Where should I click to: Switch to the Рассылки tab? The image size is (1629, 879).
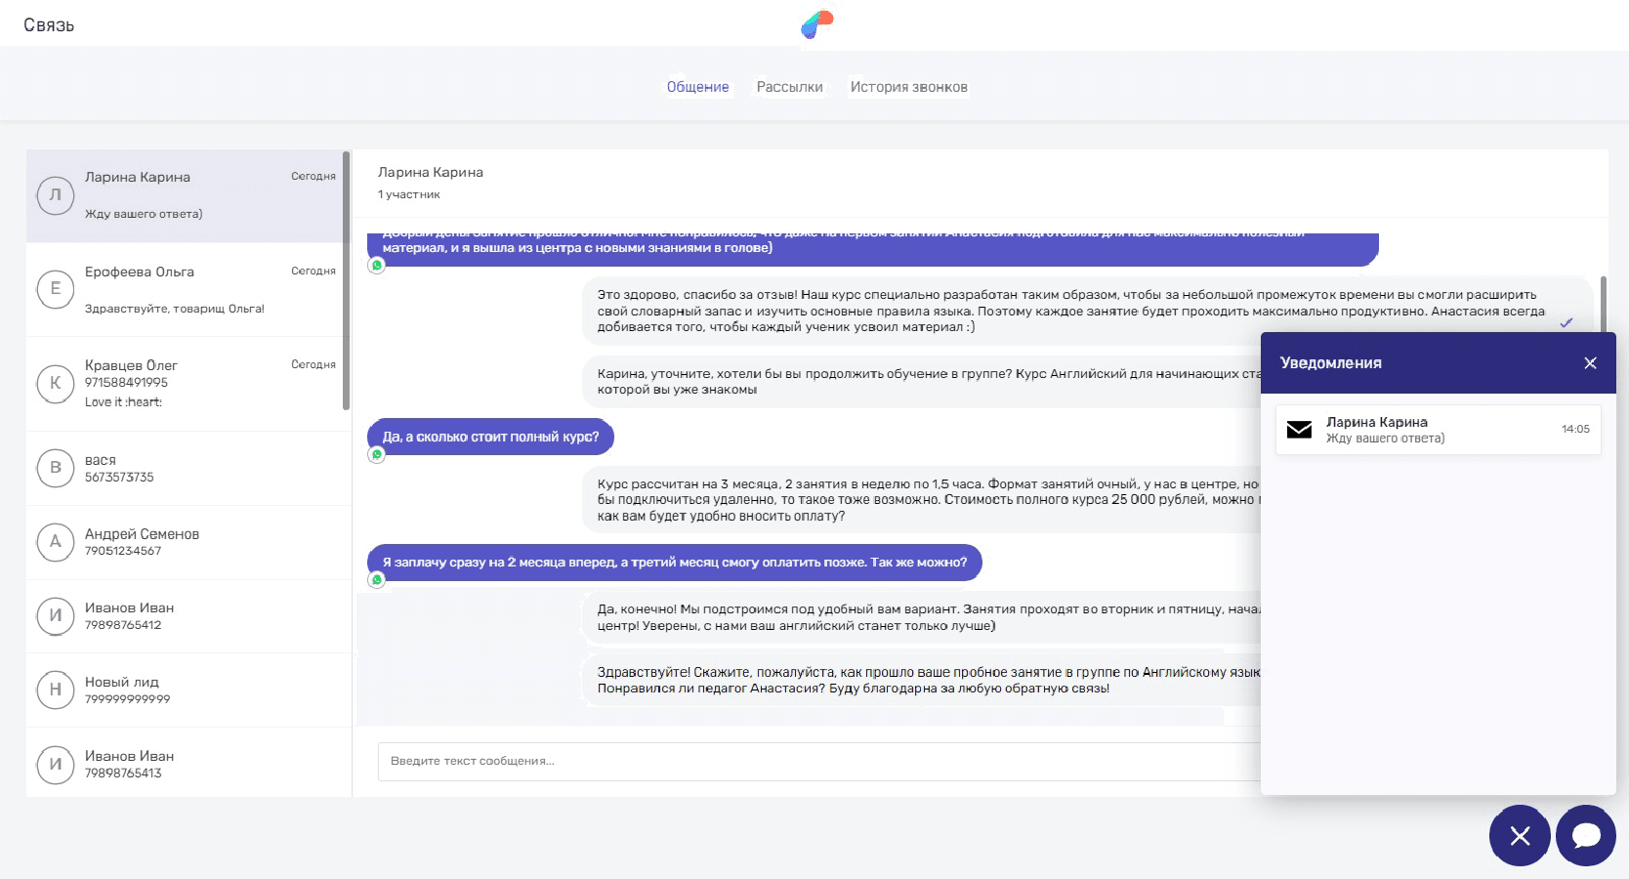pos(789,87)
